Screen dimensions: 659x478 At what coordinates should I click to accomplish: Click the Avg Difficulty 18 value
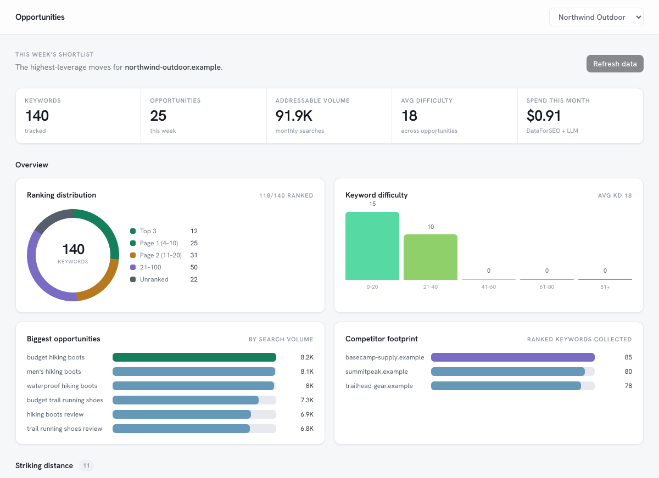coord(409,116)
